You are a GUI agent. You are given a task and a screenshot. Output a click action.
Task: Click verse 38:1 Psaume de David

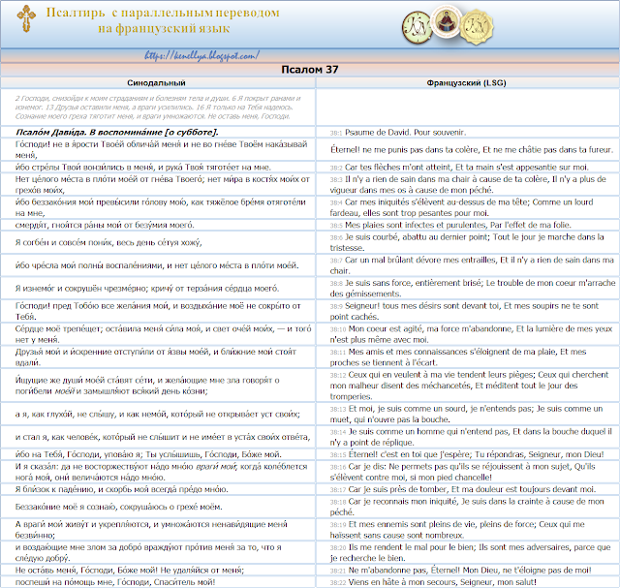coord(398,133)
